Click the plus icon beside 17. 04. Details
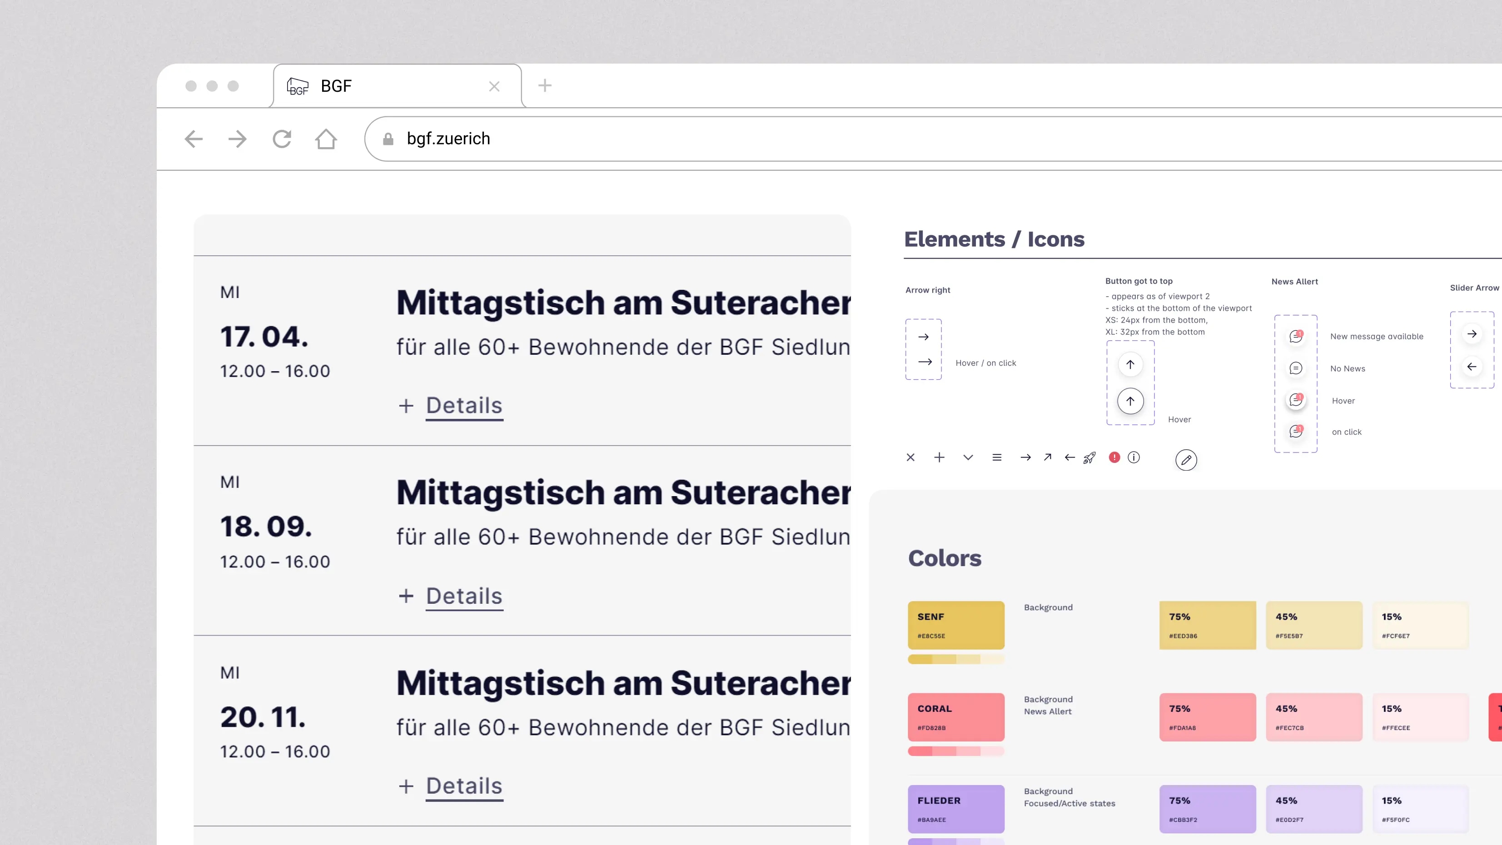This screenshot has width=1502, height=845. pos(406,406)
